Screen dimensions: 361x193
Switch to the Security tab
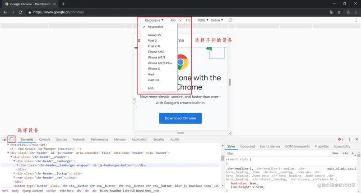point(159,139)
